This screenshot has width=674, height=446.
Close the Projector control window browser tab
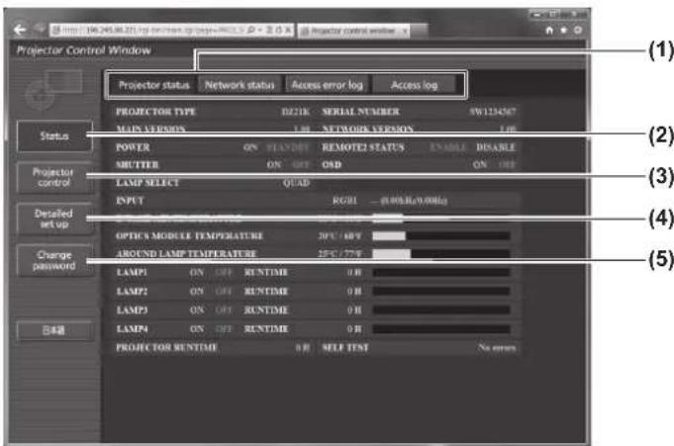405,31
